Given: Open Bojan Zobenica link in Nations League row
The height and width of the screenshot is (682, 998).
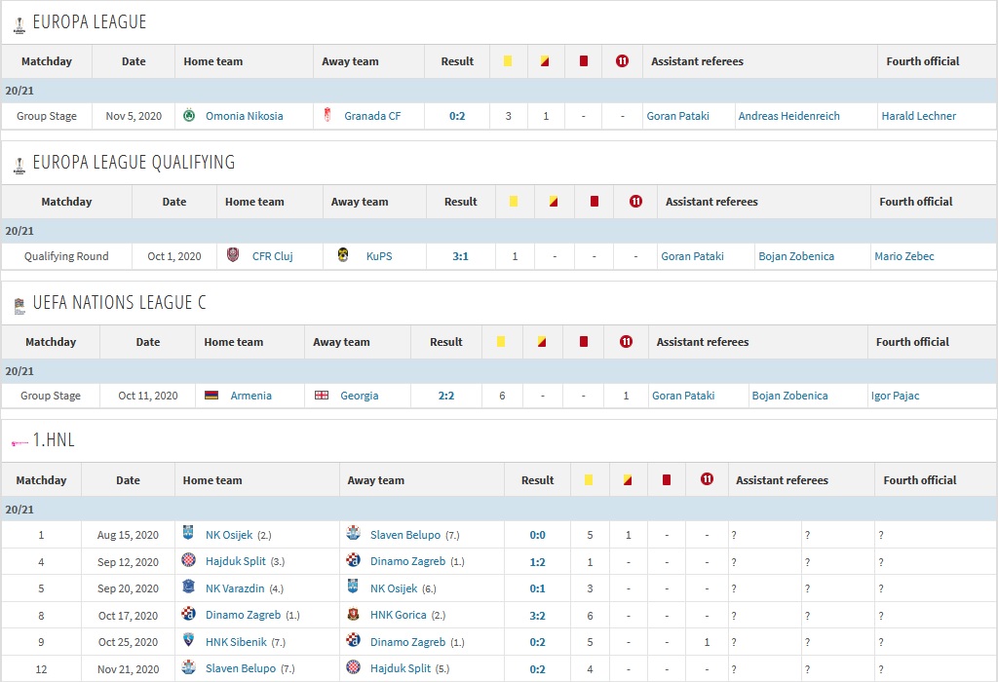Looking at the screenshot, I should point(789,396).
